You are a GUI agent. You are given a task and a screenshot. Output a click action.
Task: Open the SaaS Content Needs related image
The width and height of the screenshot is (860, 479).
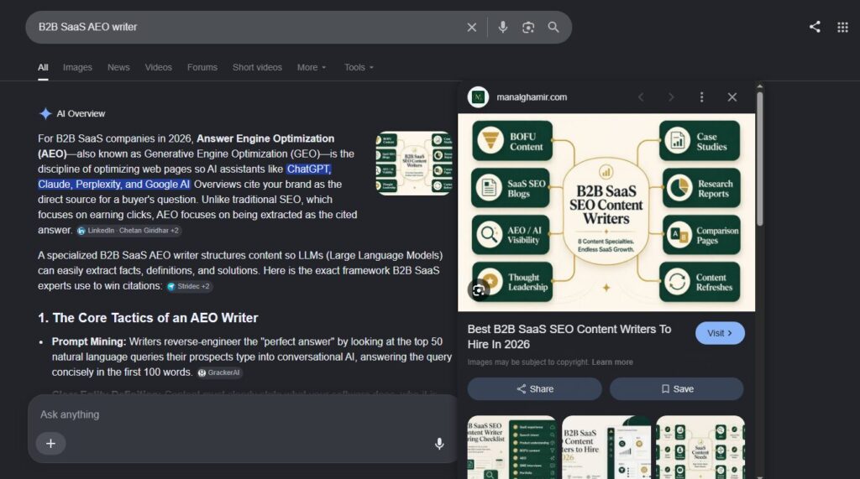click(700, 447)
